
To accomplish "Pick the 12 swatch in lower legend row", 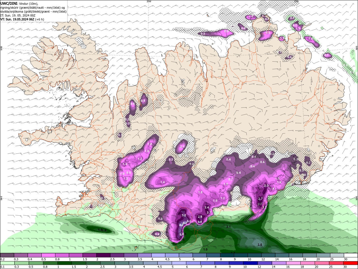I will coord(264,263).
